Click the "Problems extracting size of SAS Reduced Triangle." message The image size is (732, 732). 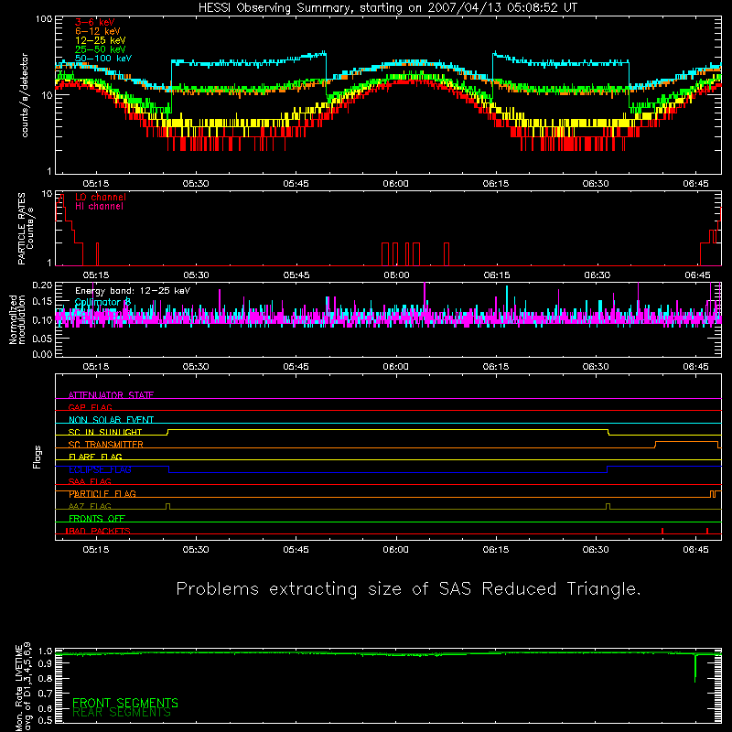pyautogui.click(x=408, y=589)
